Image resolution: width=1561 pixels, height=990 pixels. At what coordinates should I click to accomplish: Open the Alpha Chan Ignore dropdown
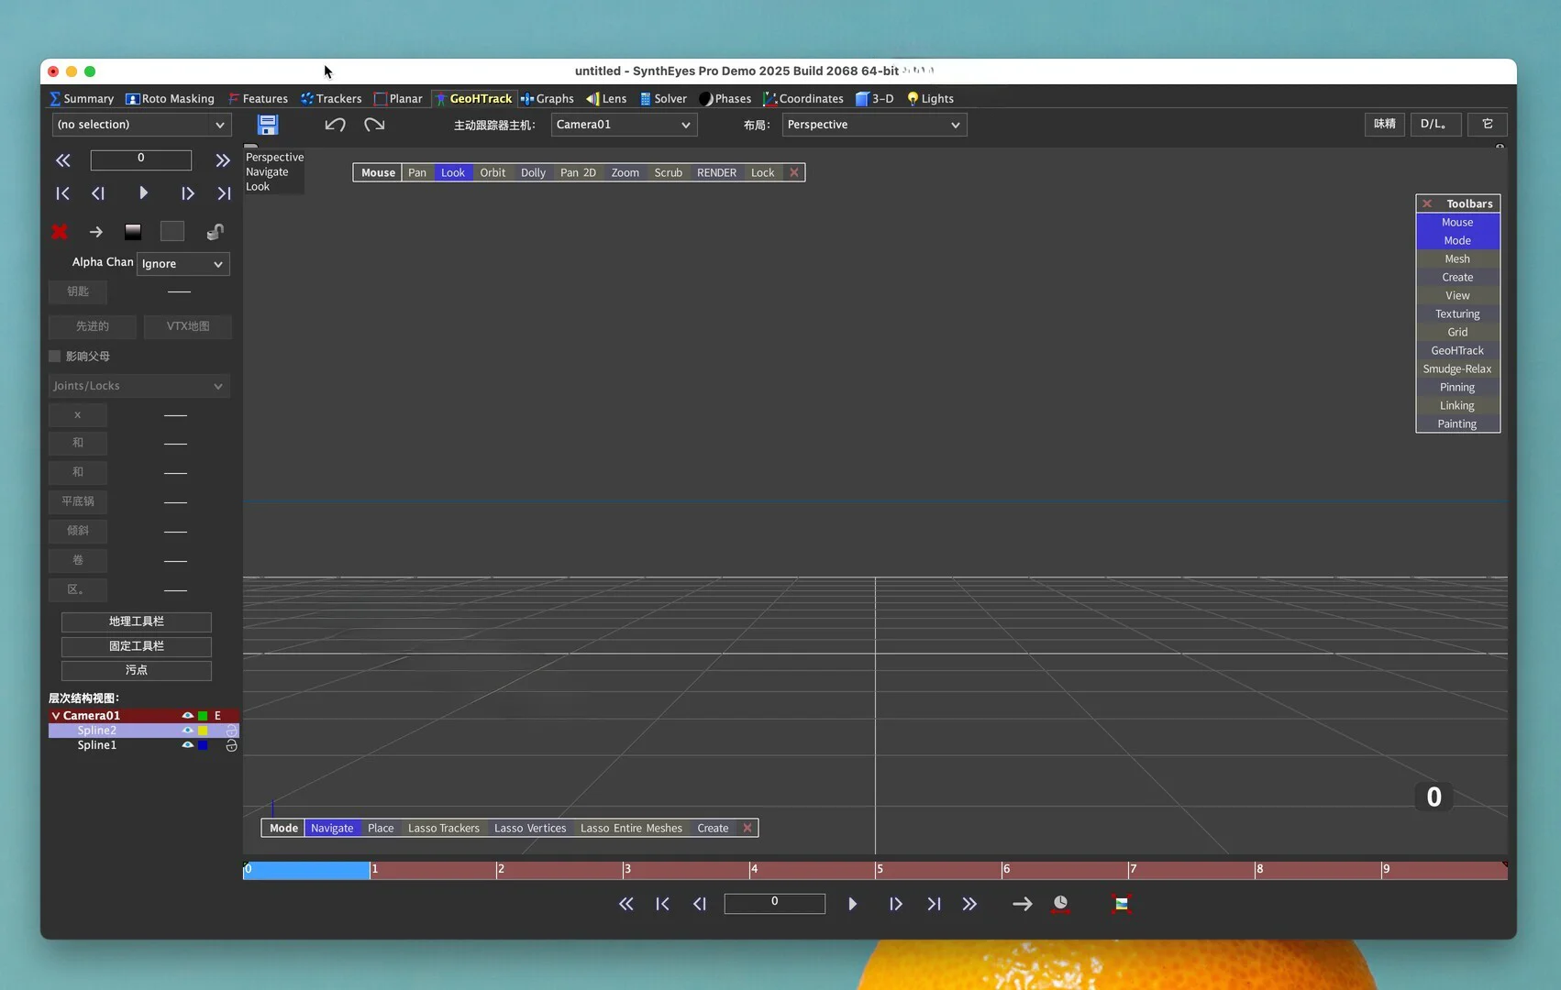tap(183, 264)
